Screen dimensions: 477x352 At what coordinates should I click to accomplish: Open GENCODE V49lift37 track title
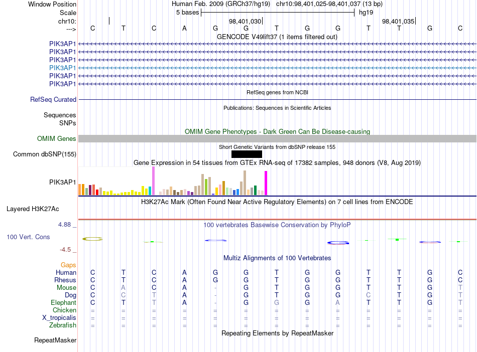[x=277, y=37]
